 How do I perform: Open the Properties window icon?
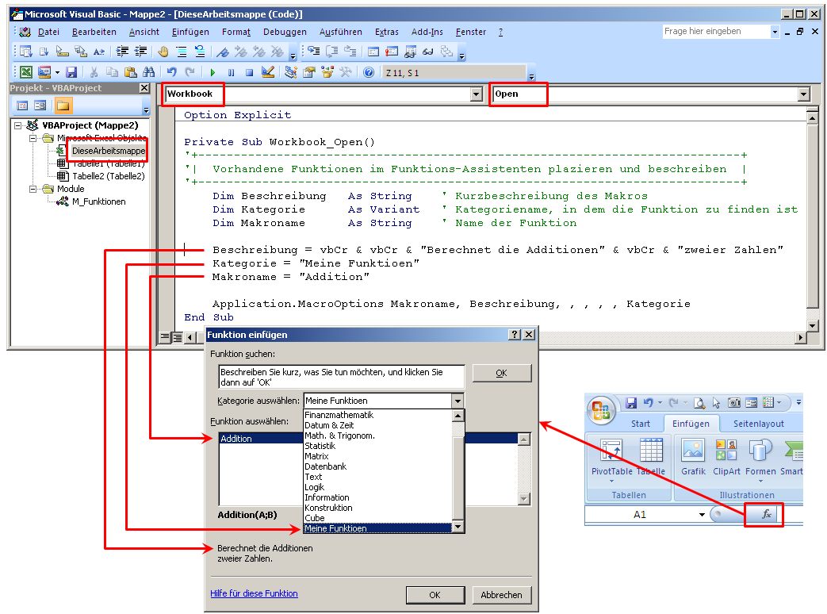point(309,72)
